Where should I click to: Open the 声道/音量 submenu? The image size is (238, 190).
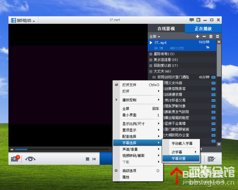click(x=138, y=149)
